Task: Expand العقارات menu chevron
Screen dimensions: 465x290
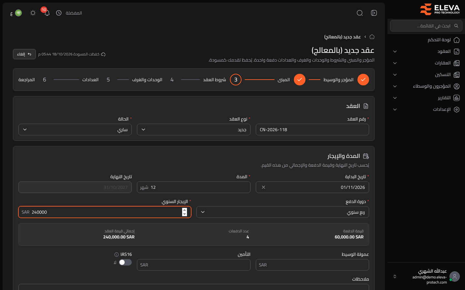Action: 395,63
